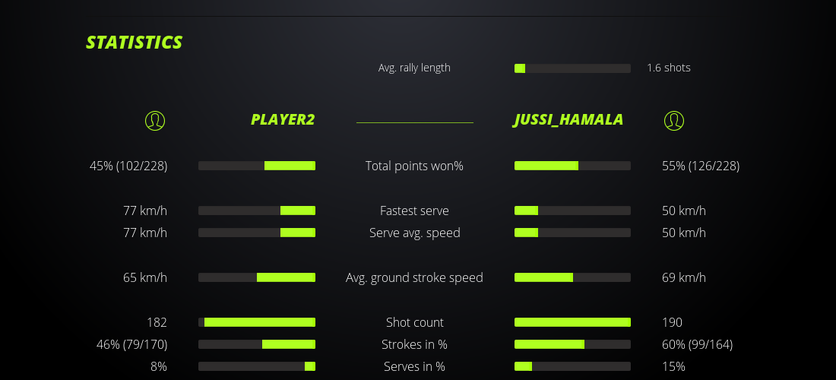The height and width of the screenshot is (380, 836).
Task: Click the Avg. rally length bar
Action: [x=572, y=68]
